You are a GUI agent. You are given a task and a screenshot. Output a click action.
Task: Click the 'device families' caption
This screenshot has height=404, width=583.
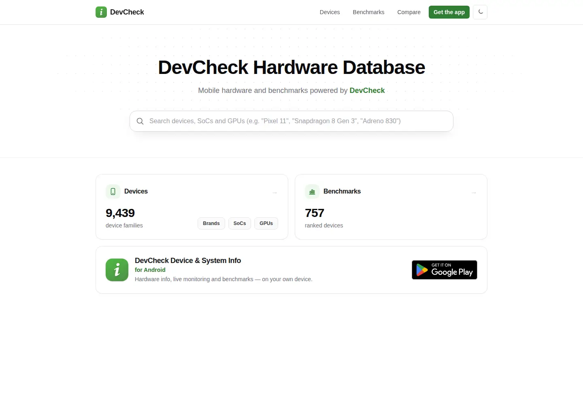[124, 225]
